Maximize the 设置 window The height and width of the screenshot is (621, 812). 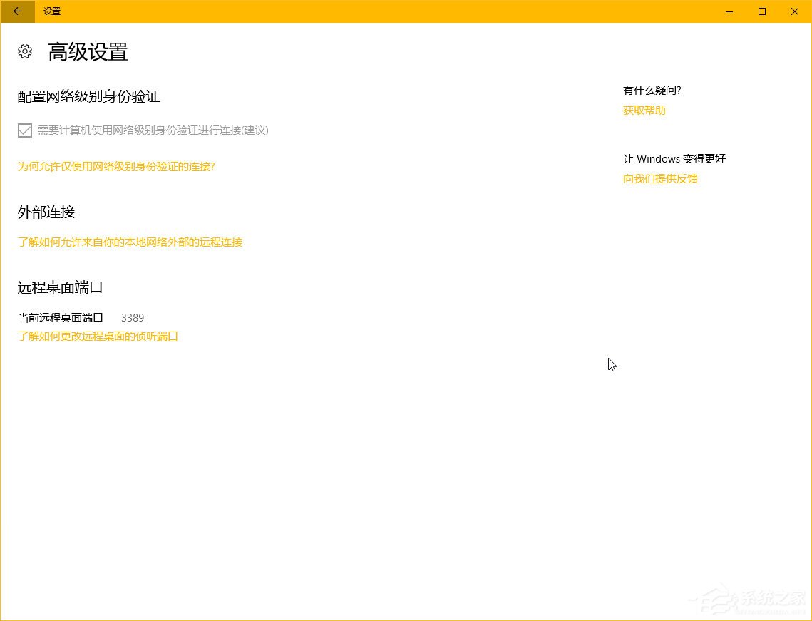click(761, 11)
